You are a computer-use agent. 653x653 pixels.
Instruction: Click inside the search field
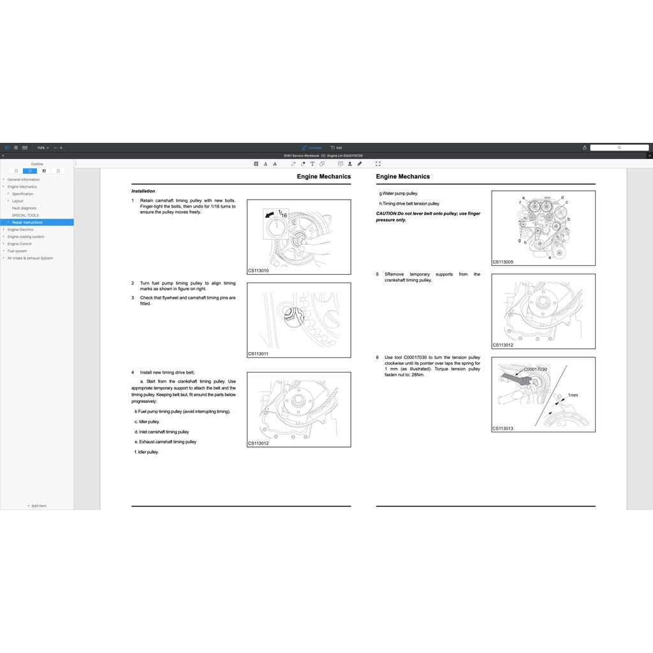tap(620, 147)
